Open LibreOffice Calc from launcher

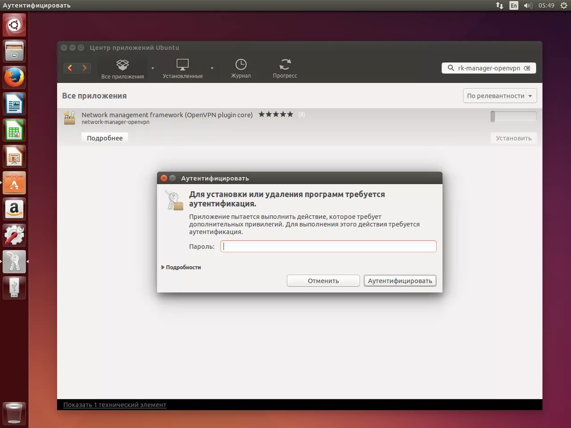coord(14,130)
